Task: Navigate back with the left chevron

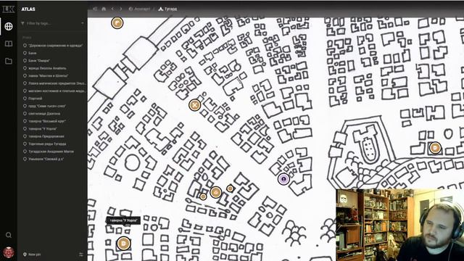Action: [x=112, y=9]
